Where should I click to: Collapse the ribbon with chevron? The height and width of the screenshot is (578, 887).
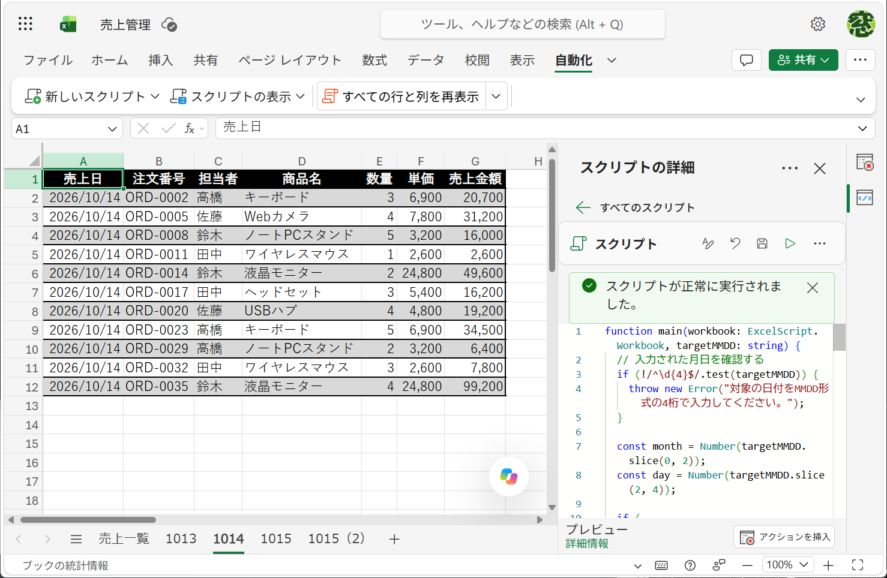click(861, 100)
